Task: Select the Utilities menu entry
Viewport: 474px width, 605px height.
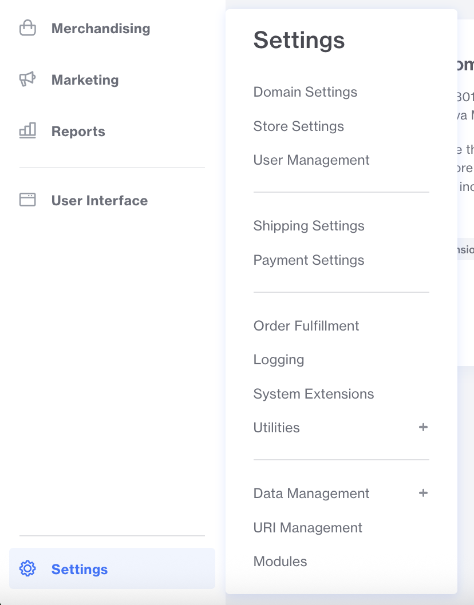Action: (x=276, y=428)
